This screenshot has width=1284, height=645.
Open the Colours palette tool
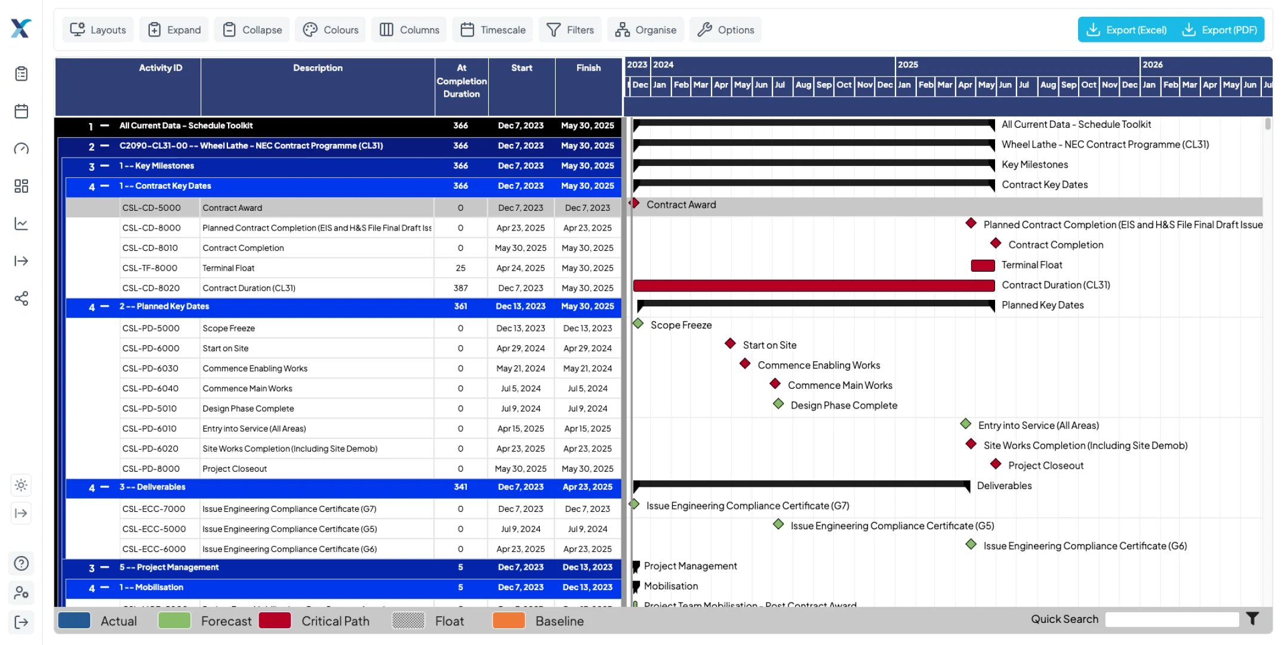[x=330, y=29]
